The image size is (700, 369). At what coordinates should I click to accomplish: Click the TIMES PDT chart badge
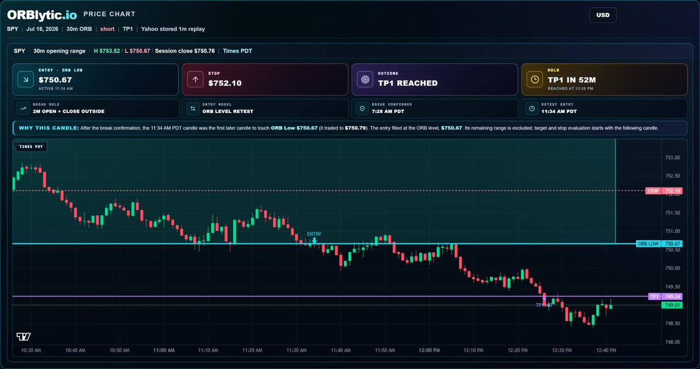point(32,147)
